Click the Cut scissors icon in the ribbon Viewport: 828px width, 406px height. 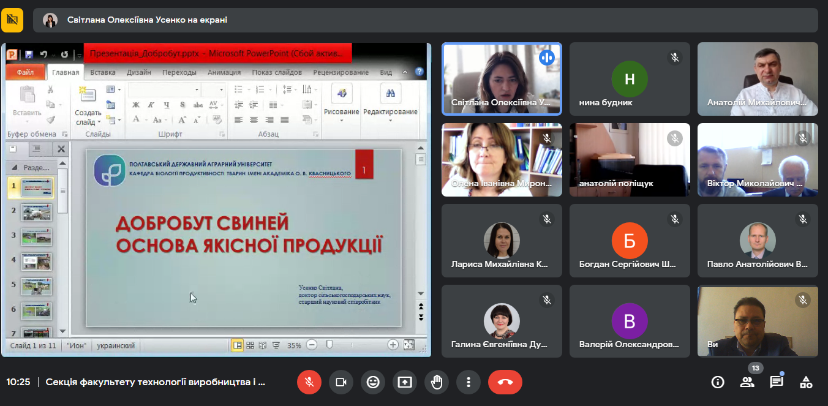click(50, 90)
